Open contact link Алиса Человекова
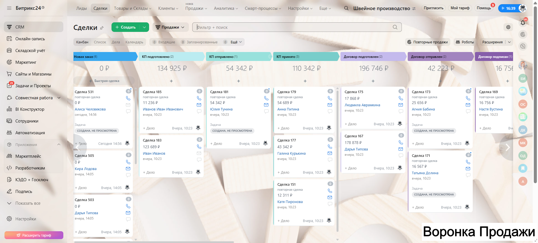This screenshot has width=538, height=243. tap(90, 109)
